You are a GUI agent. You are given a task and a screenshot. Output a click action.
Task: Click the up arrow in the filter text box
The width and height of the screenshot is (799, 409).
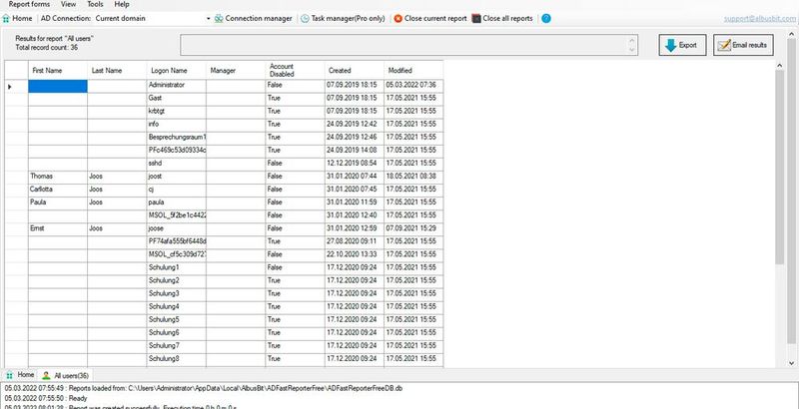[x=632, y=40]
